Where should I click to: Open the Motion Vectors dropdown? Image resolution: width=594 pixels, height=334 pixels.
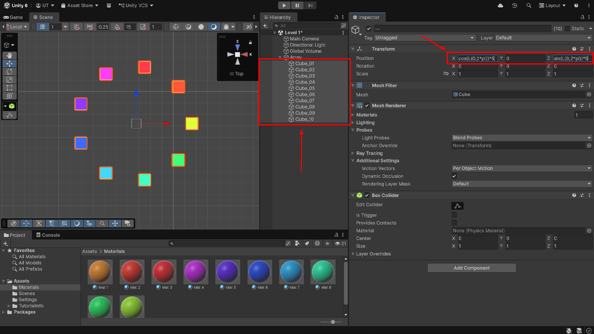coord(522,168)
